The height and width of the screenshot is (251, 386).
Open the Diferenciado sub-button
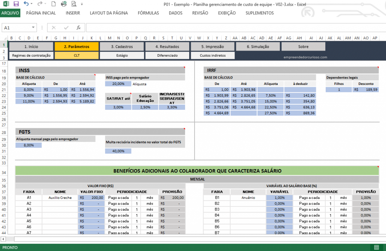167,55
